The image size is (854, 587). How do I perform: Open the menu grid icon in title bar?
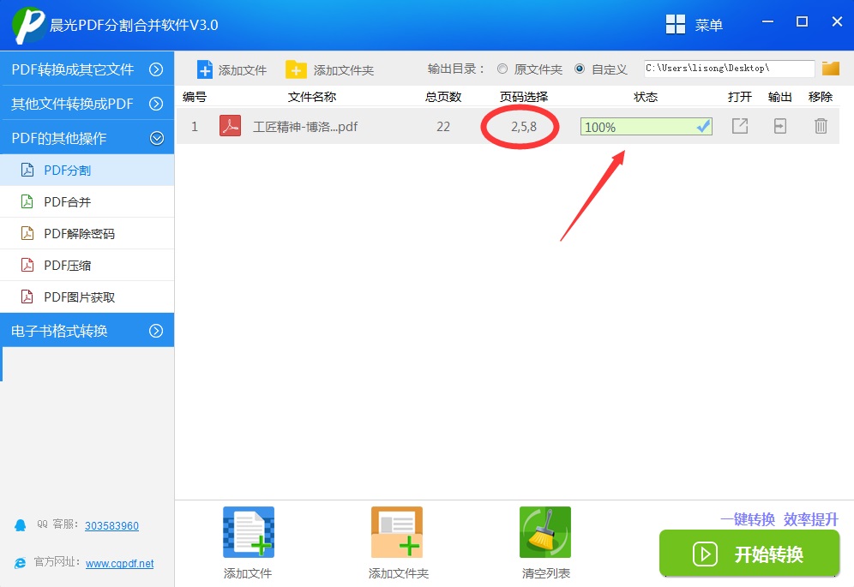[676, 25]
